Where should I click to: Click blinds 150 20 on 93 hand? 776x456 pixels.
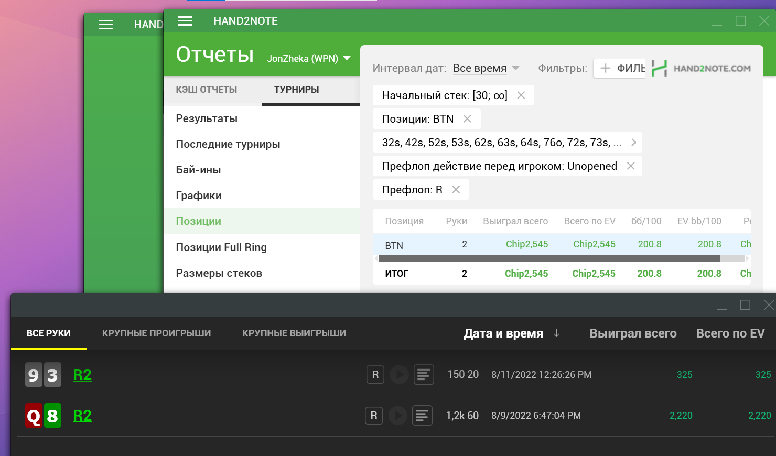point(463,374)
